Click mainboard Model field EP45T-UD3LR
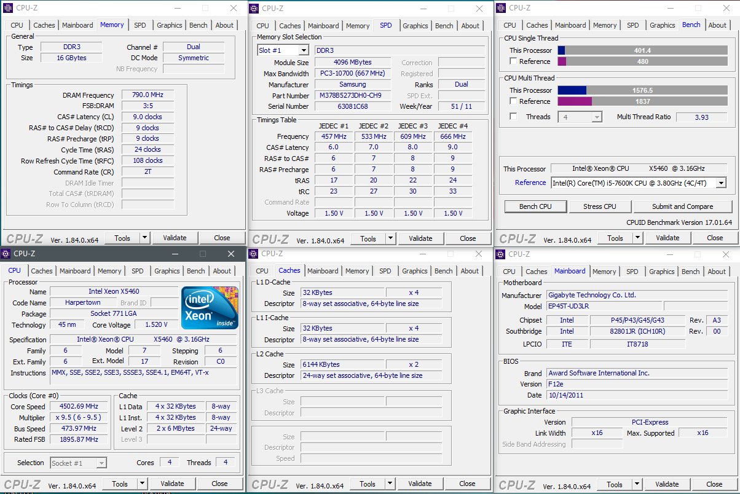Viewport: 740px width, 494px height. pos(604,306)
